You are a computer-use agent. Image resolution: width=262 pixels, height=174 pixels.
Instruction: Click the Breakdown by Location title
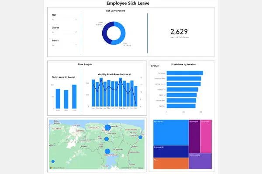[184, 64]
